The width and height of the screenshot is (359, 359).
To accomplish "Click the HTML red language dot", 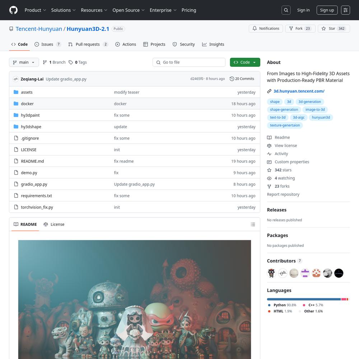I will (x=269, y=311).
